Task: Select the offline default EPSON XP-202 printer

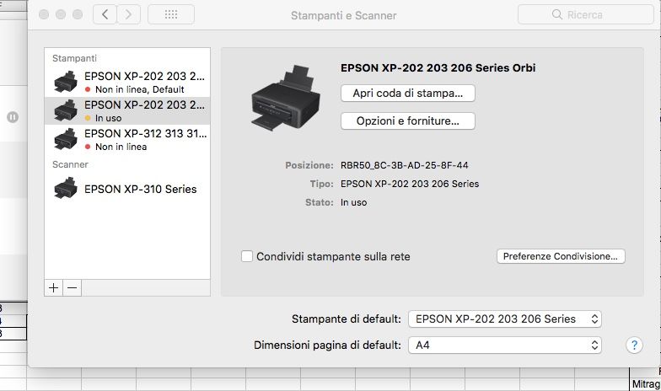Action: [x=127, y=83]
